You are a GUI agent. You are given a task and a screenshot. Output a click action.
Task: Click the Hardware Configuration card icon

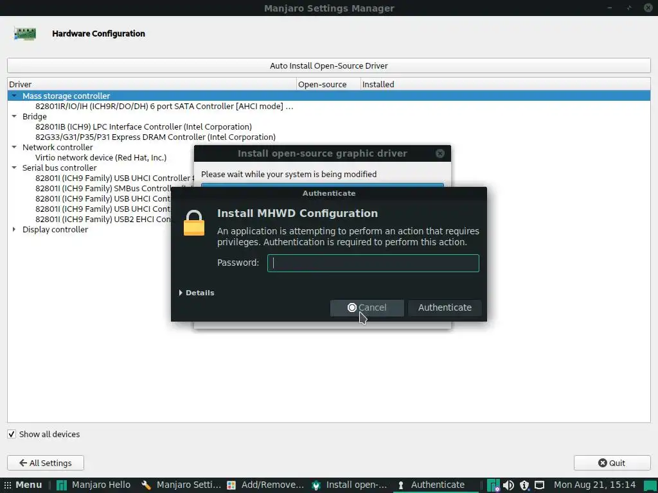pyautogui.click(x=25, y=33)
